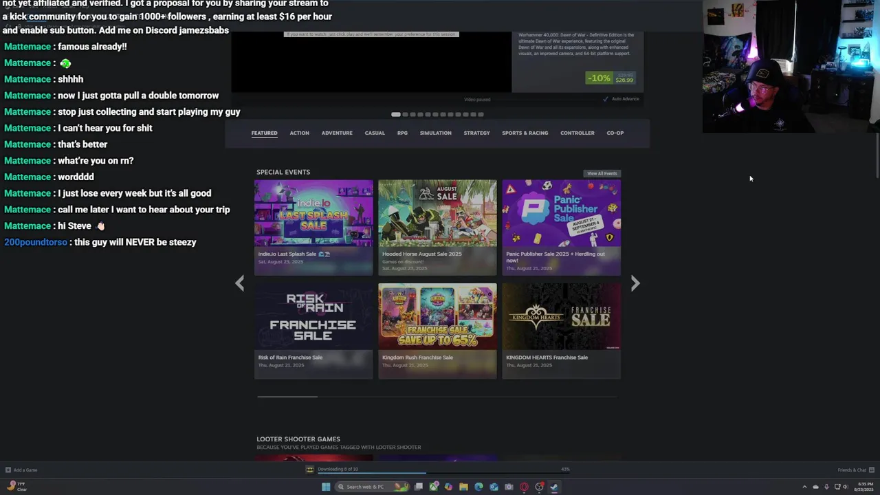Open the Friends & Chat label
The width and height of the screenshot is (880, 495).
pyautogui.click(x=852, y=470)
